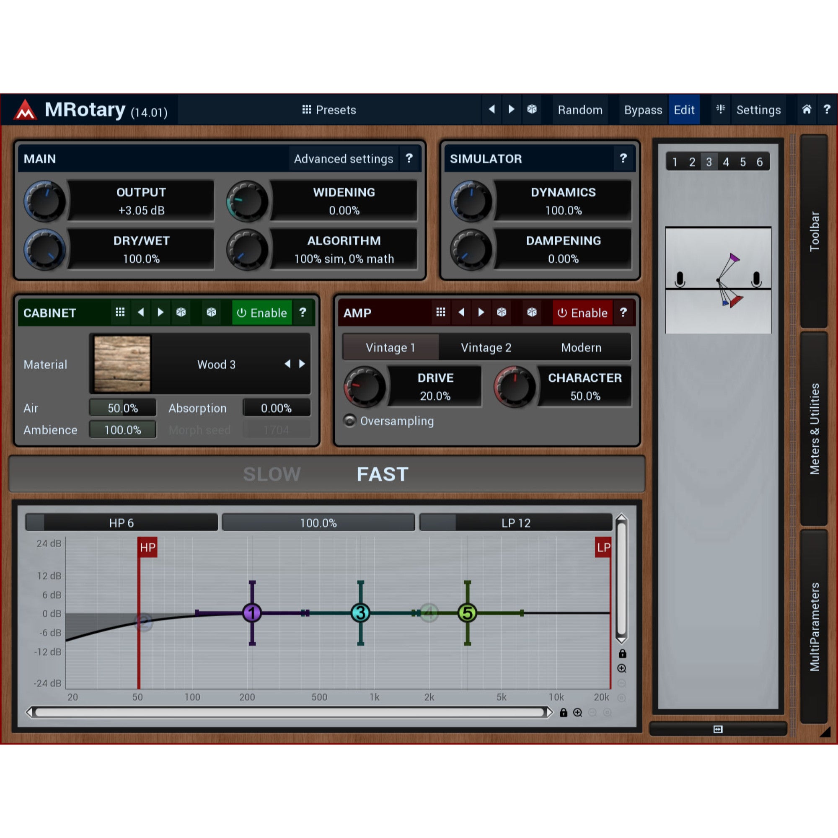
Task: Select the Vintage 2 amp tab
Action: [x=486, y=347]
